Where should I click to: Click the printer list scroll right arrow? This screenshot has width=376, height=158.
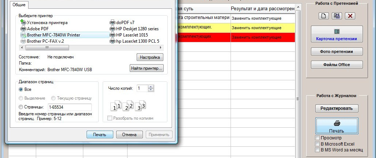pos(160,47)
